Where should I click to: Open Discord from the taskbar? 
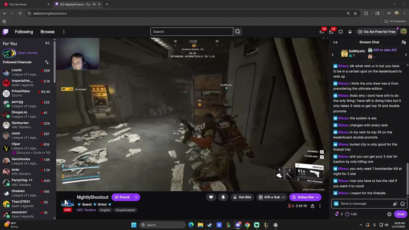[x=238, y=225]
